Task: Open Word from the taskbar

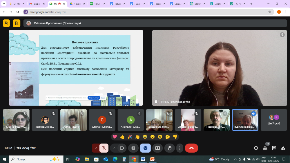Action: point(143,159)
